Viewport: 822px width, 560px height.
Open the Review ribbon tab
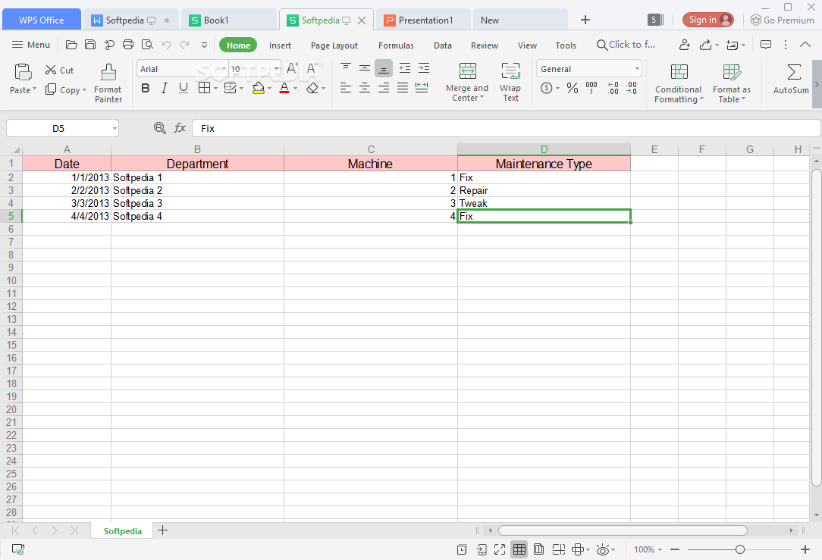[x=485, y=45]
